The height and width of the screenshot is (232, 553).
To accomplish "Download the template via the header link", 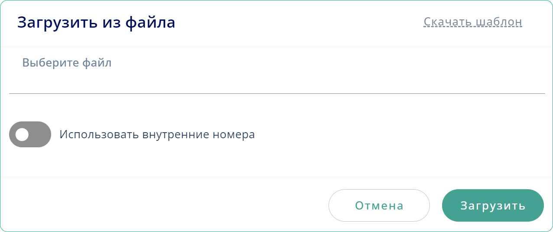I will pyautogui.click(x=473, y=22).
